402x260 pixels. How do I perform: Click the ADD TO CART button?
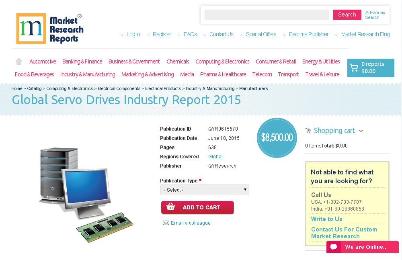pos(197,207)
